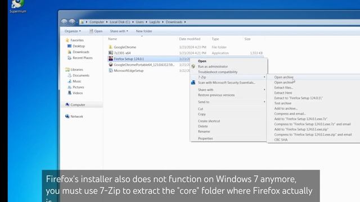Select Compress and email... entry

[290, 113]
